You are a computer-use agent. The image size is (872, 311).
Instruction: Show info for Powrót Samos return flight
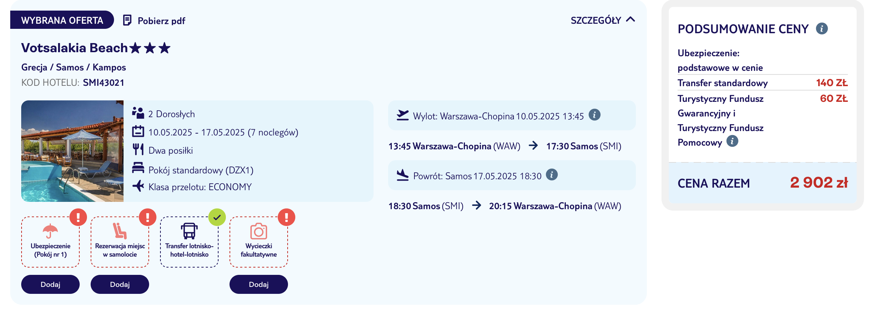coord(552,175)
